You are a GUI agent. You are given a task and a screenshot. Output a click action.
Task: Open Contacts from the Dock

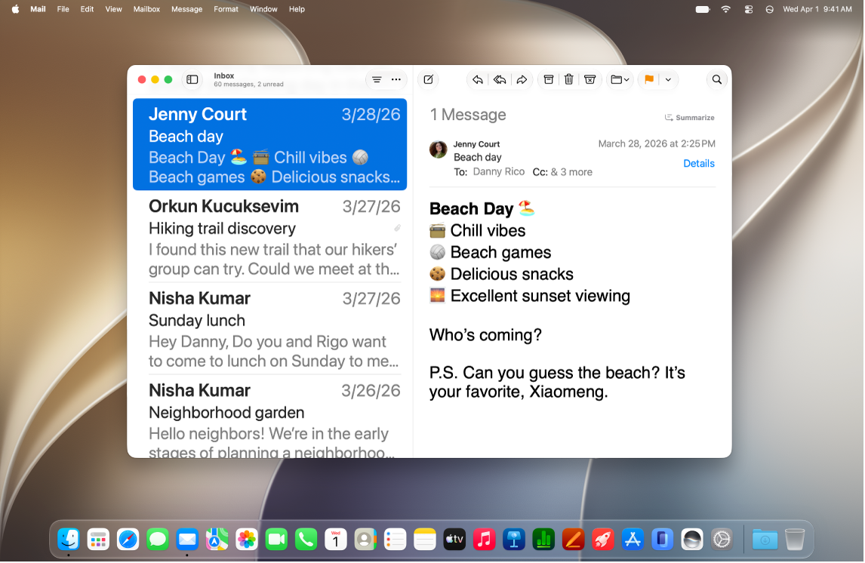pos(365,540)
